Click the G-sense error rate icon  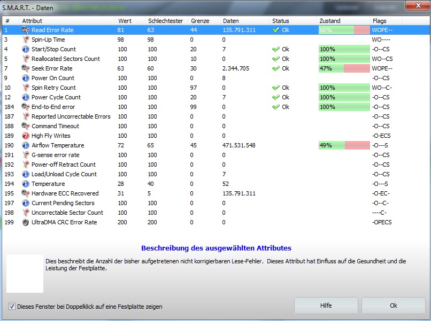pyautogui.click(x=26, y=155)
